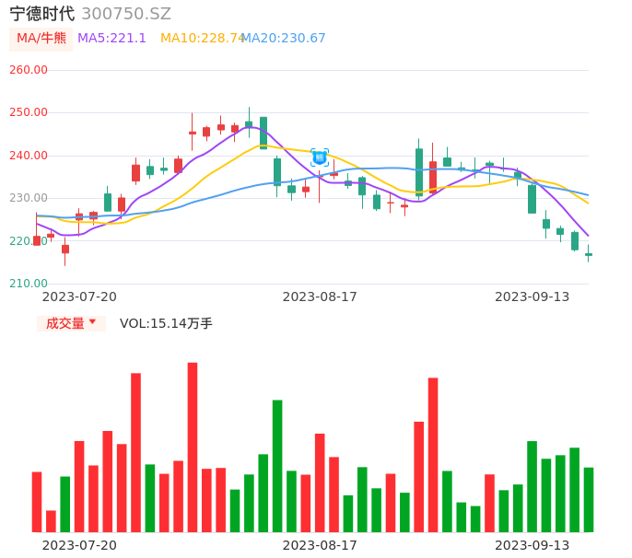Select the MA10:228.74 legend label
Image resolution: width=632 pixels, height=558 pixels.
(203, 39)
